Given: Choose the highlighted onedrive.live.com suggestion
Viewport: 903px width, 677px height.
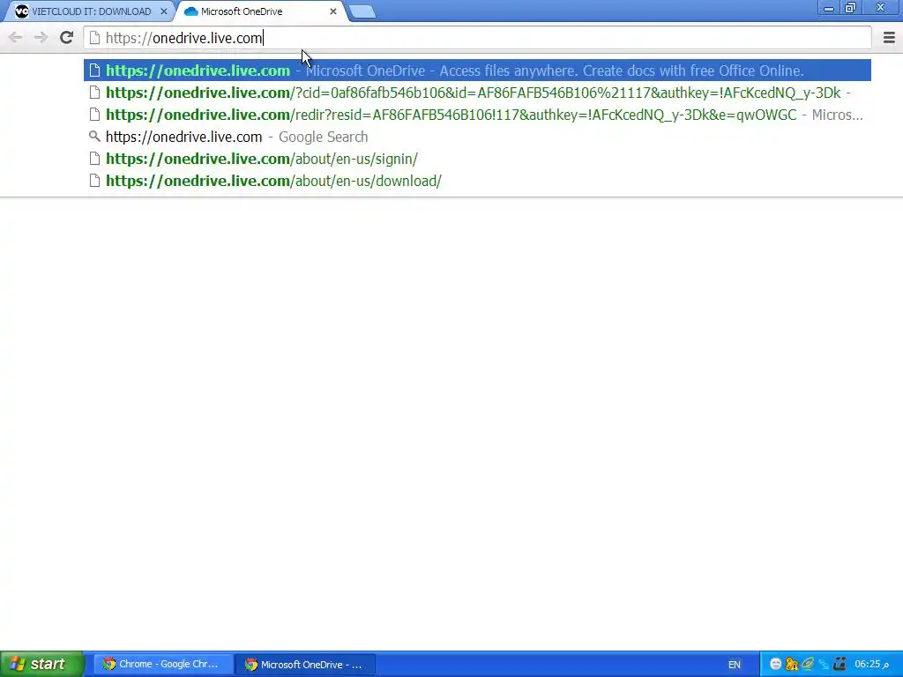Looking at the screenshot, I should [477, 71].
